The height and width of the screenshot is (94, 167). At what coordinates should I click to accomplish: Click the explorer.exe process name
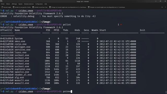pos(22,69)
